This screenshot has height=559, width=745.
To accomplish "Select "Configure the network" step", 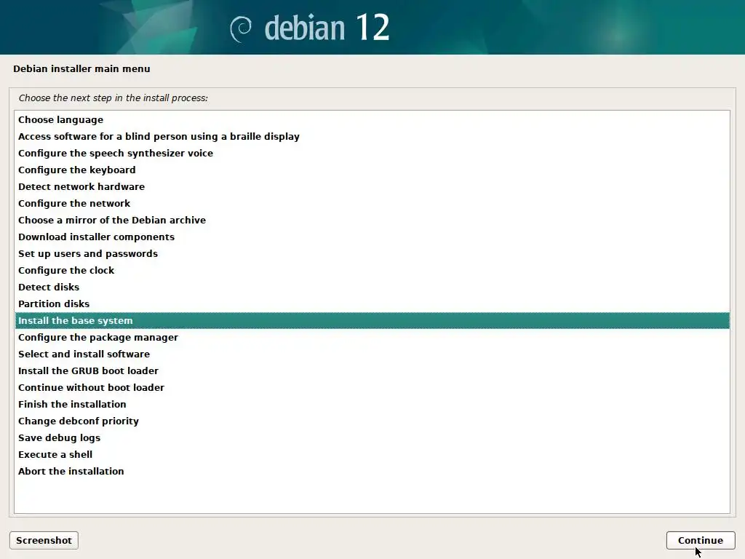I will (372, 204).
